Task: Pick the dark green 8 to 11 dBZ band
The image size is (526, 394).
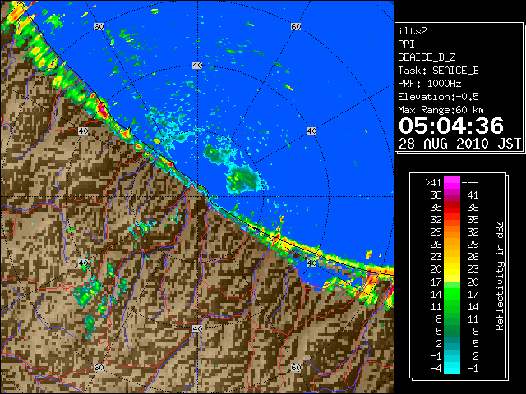Action: pyautogui.click(x=452, y=318)
